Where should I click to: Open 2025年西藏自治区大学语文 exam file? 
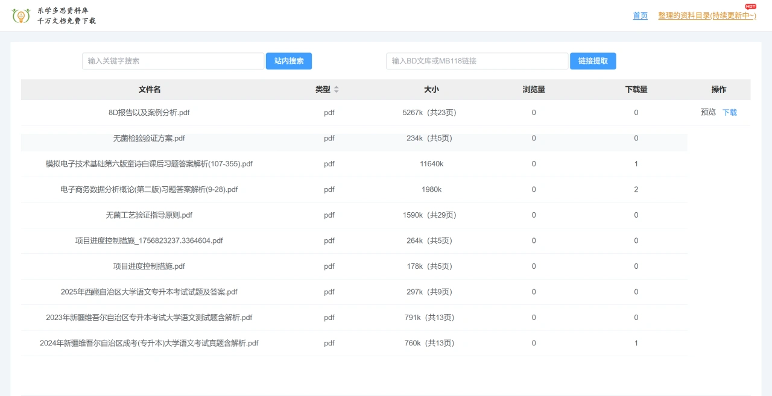tap(149, 292)
